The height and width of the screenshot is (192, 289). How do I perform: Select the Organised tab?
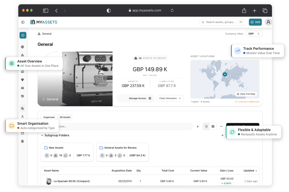pyautogui.click(x=49, y=117)
